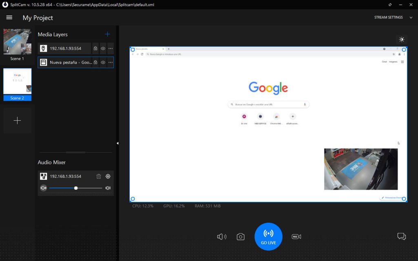Image resolution: width=418 pixels, height=261 pixels.
Task: Lock the 192.168.1.93:554 media layer
Action: [96, 49]
